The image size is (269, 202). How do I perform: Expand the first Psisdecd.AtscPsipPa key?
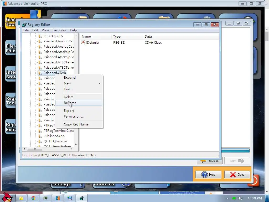click(x=35, y=52)
